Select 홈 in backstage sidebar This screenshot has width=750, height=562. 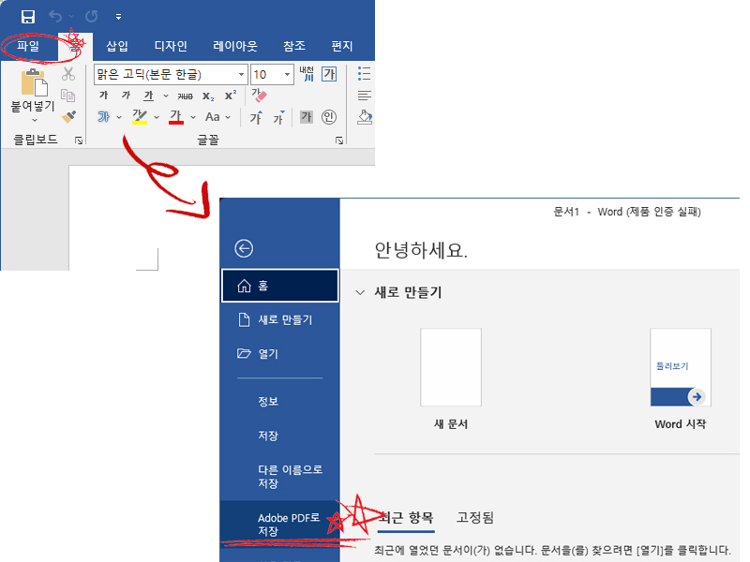pos(280,286)
